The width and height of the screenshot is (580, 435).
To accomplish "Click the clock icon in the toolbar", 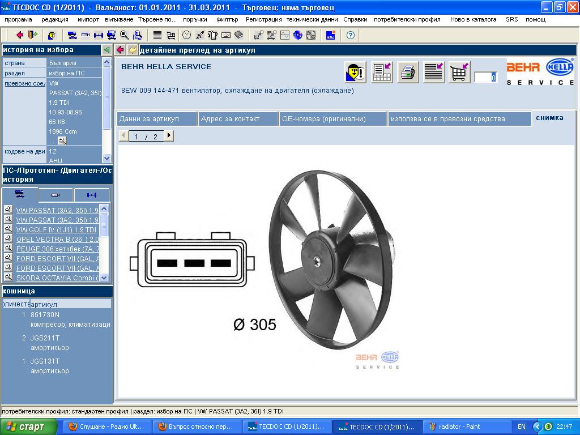I will click(x=186, y=35).
